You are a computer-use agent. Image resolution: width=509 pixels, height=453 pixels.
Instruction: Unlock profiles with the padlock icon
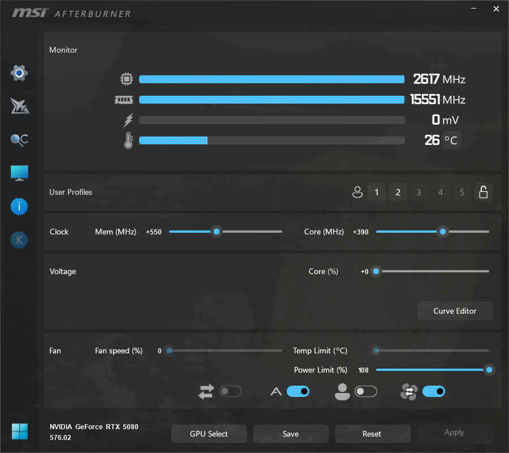coord(483,193)
